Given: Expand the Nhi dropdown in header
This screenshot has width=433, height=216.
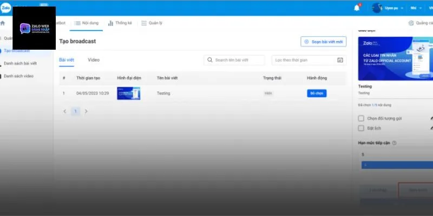Looking at the screenshot, I should tap(416, 8).
